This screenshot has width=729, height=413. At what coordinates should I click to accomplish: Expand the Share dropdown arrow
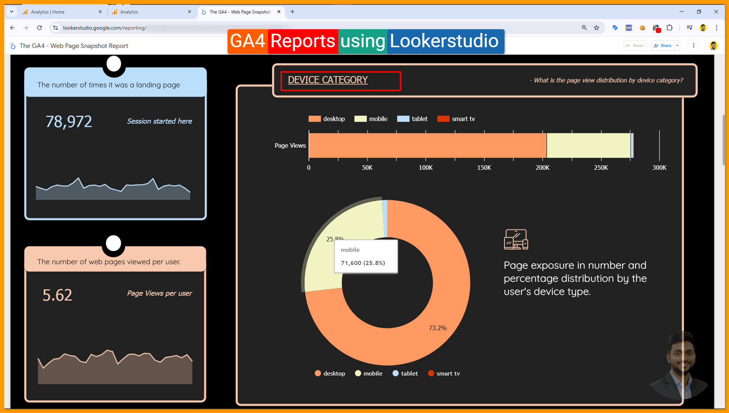click(677, 46)
